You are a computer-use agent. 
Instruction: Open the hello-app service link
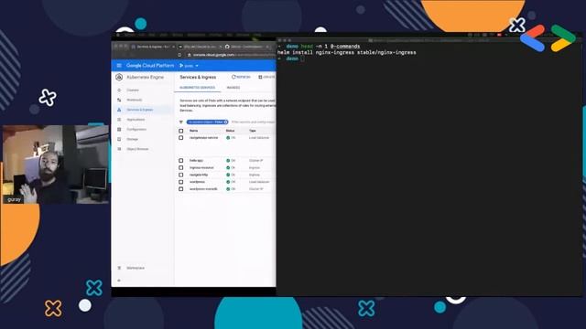pyautogui.click(x=196, y=161)
